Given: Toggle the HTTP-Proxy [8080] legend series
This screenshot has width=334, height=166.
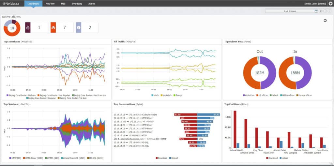Looking at the screenshot, I should [33, 158].
